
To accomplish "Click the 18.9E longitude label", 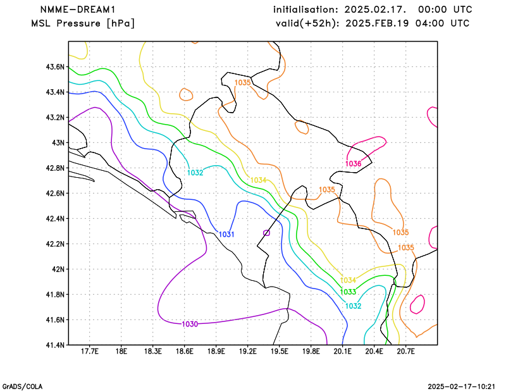I will click(216, 351).
